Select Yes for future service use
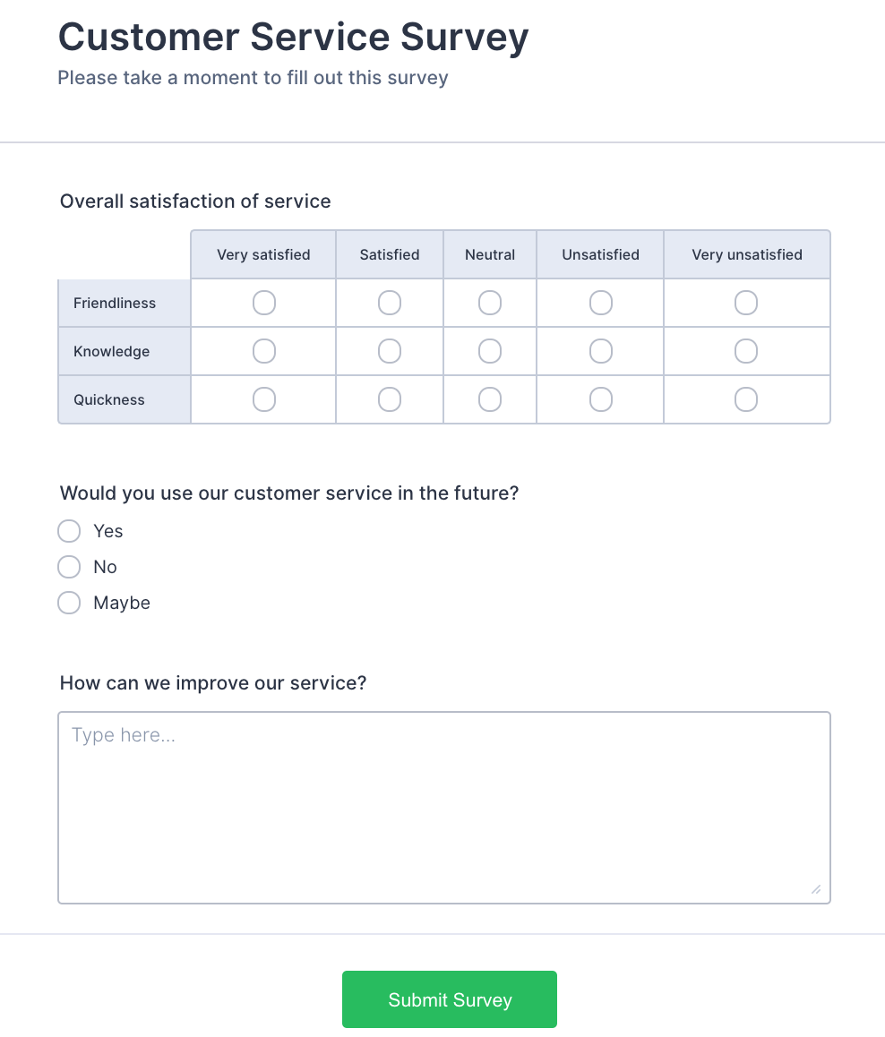Viewport: 885px width, 1037px height. click(x=69, y=531)
